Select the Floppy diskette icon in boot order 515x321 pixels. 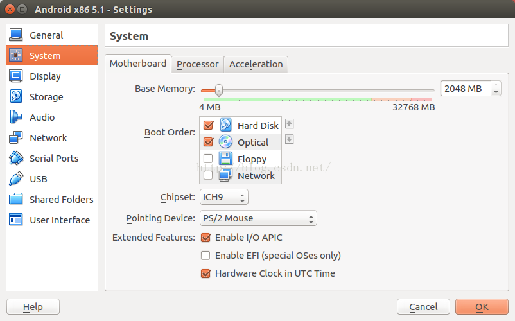(225, 159)
